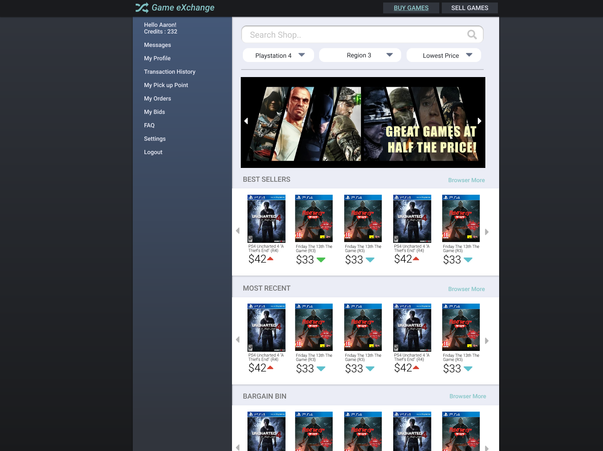Show next Most Recent items arrow
The width and height of the screenshot is (603, 451).
pos(487,340)
